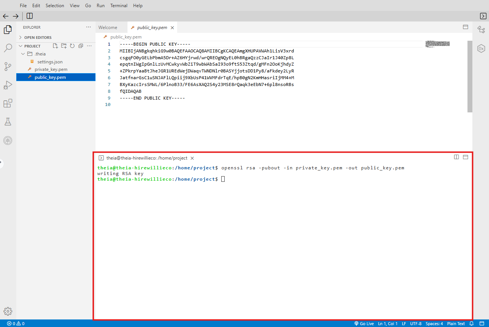Collapse the .theia folder
The image size is (489, 327).
coord(23,54)
